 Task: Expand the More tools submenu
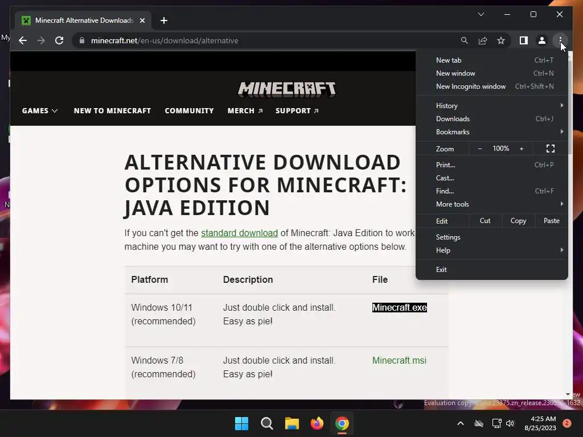(x=492, y=204)
